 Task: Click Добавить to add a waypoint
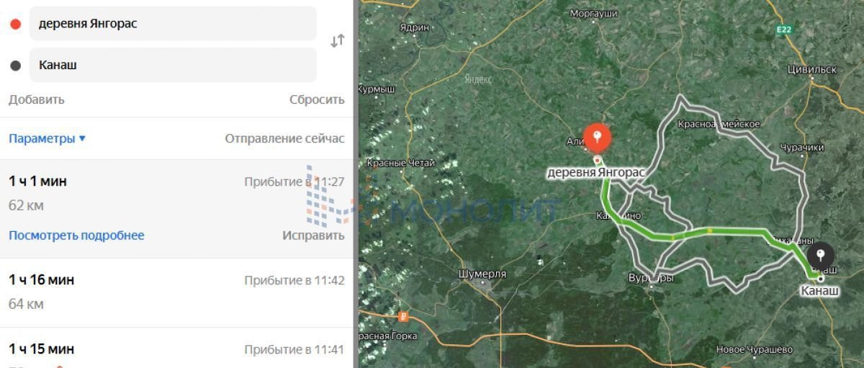click(37, 99)
